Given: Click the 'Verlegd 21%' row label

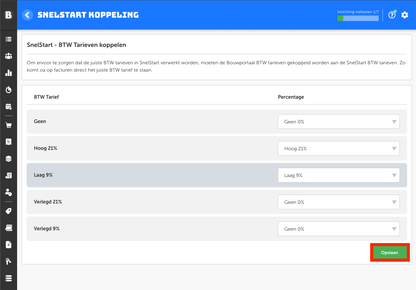Looking at the screenshot, I should [x=48, y=202].
